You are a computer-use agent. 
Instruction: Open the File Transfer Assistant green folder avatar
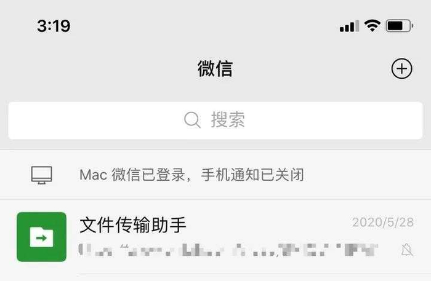41,237
